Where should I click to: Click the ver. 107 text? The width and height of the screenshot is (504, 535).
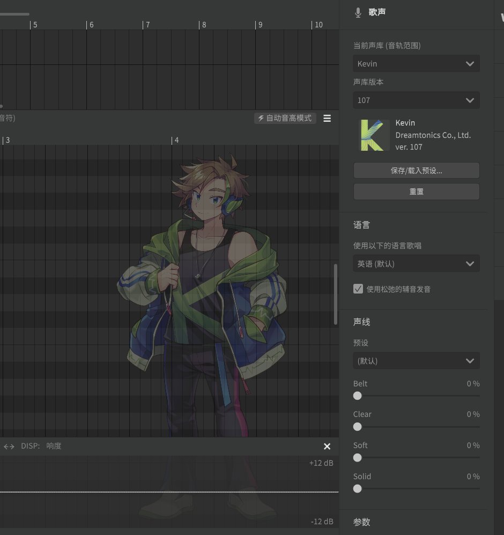click(x=409, y=147)
